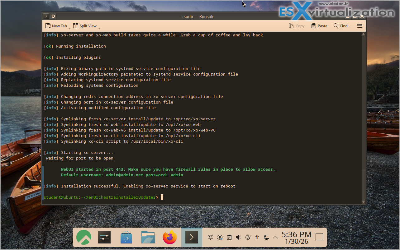Open the application launcher on the panel
This screenshot has height=250, width=400.
coord(84,238)
